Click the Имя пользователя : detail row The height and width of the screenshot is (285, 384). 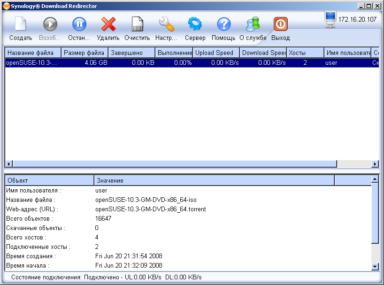(188, 191)
